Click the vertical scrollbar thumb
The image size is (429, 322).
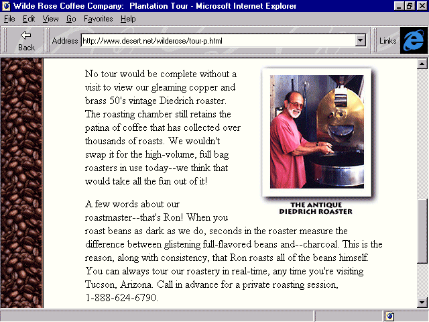click(422, 231)
